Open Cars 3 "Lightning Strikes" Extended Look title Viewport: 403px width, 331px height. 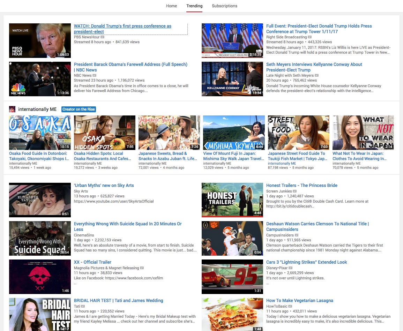pyautogui.click(x=307, y=262)
